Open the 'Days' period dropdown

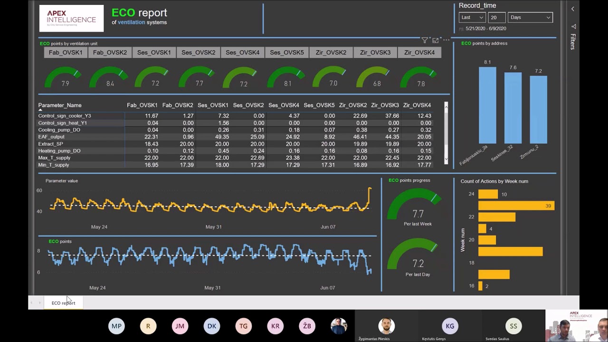[x=530, y=18]
